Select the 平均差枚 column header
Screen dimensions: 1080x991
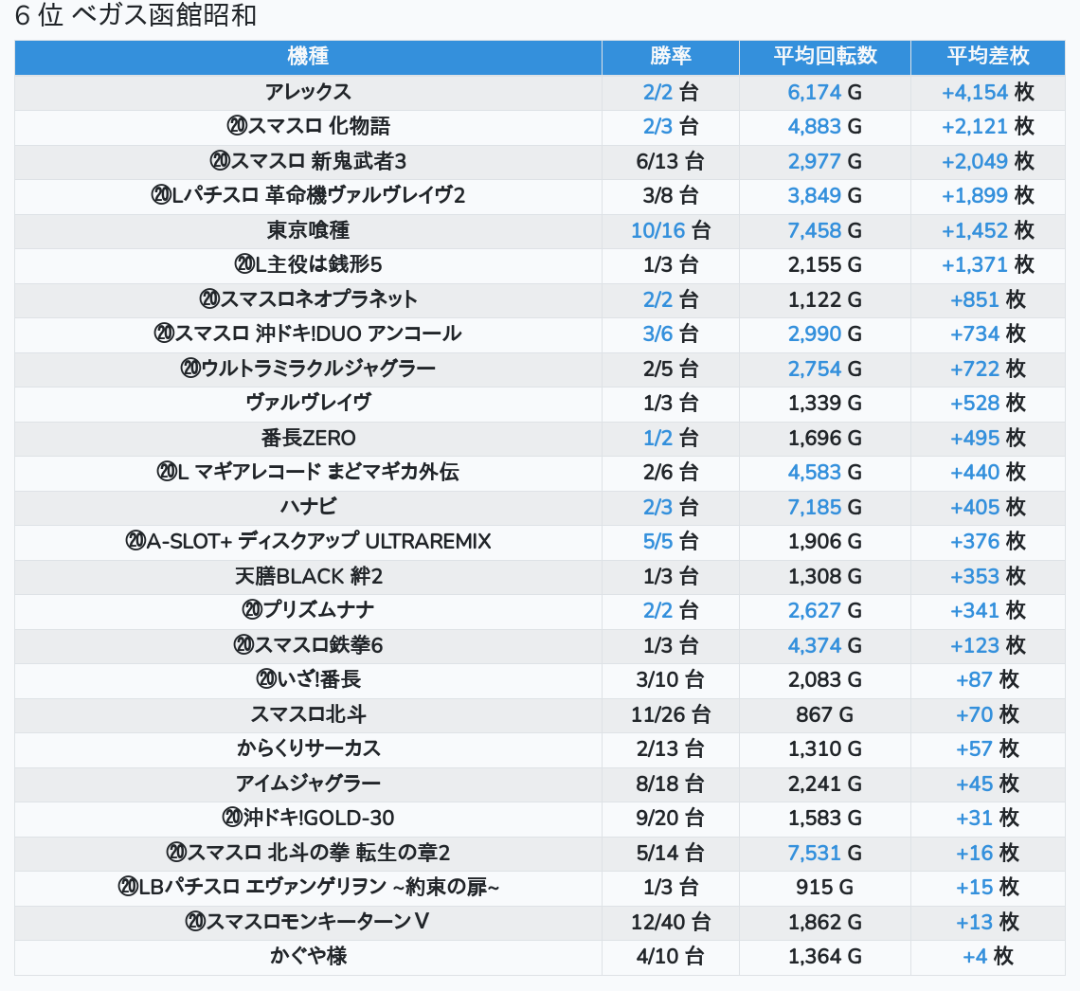coord(987,57)
